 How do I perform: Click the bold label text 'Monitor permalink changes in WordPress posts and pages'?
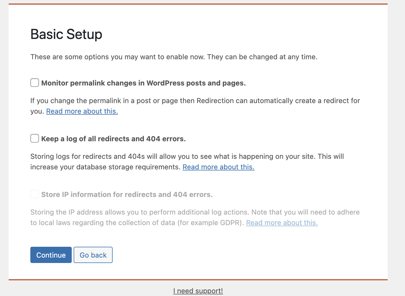coord(143,83)
